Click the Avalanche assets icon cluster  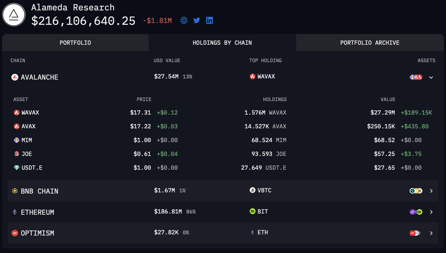pyautogui.click(x=416, y=77)
